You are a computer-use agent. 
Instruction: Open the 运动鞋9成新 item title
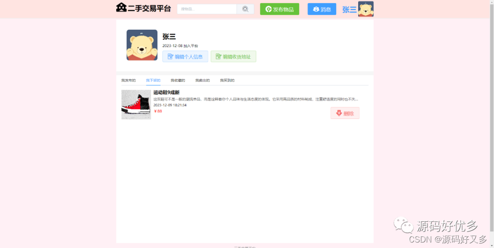(166, 92)
